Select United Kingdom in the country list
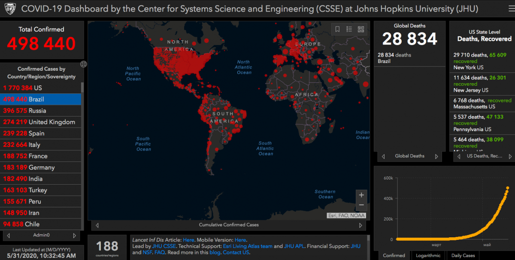The width and height of the screenshot is (515, 260). tap(40, 122)
